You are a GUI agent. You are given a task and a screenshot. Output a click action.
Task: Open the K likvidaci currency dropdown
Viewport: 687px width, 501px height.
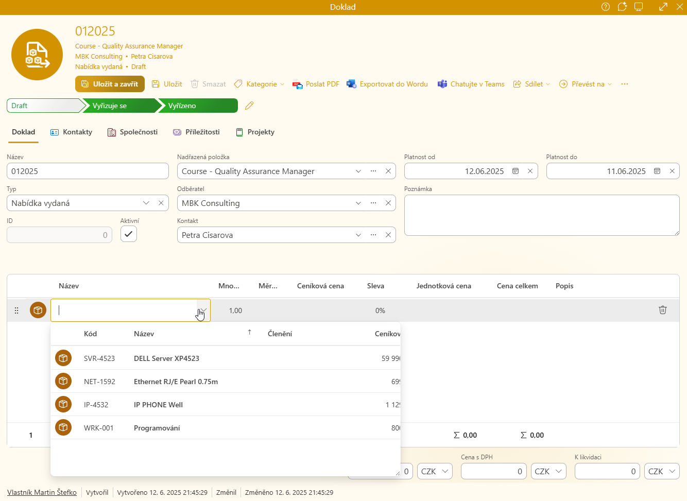point(662,471)
